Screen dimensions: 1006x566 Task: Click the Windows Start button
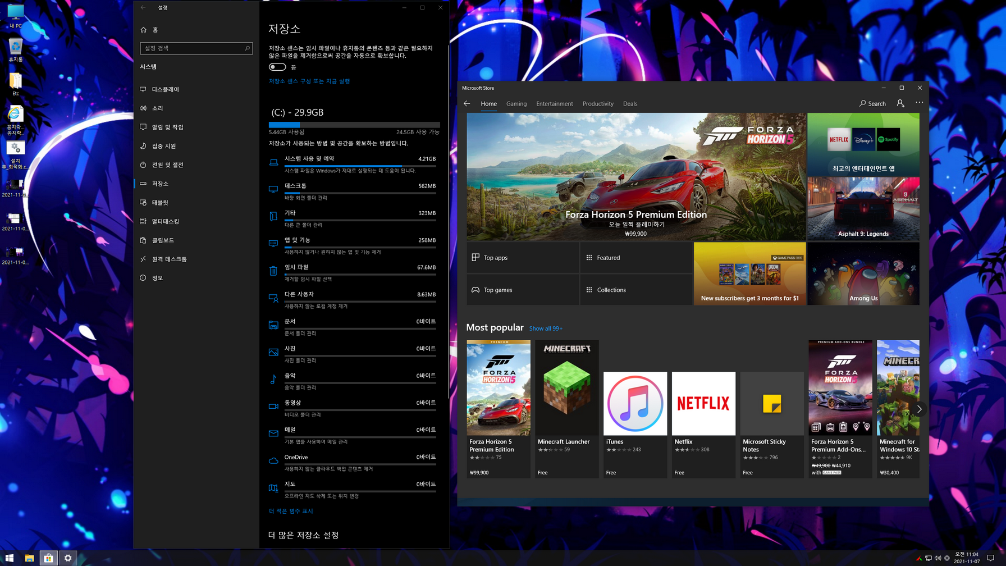(x=10, y=558)
